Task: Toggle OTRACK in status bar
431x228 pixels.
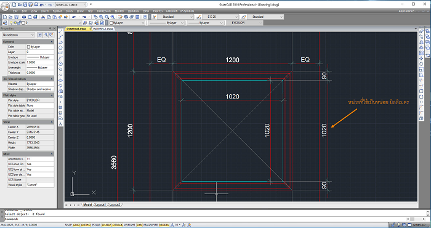Action: point(118,225)
